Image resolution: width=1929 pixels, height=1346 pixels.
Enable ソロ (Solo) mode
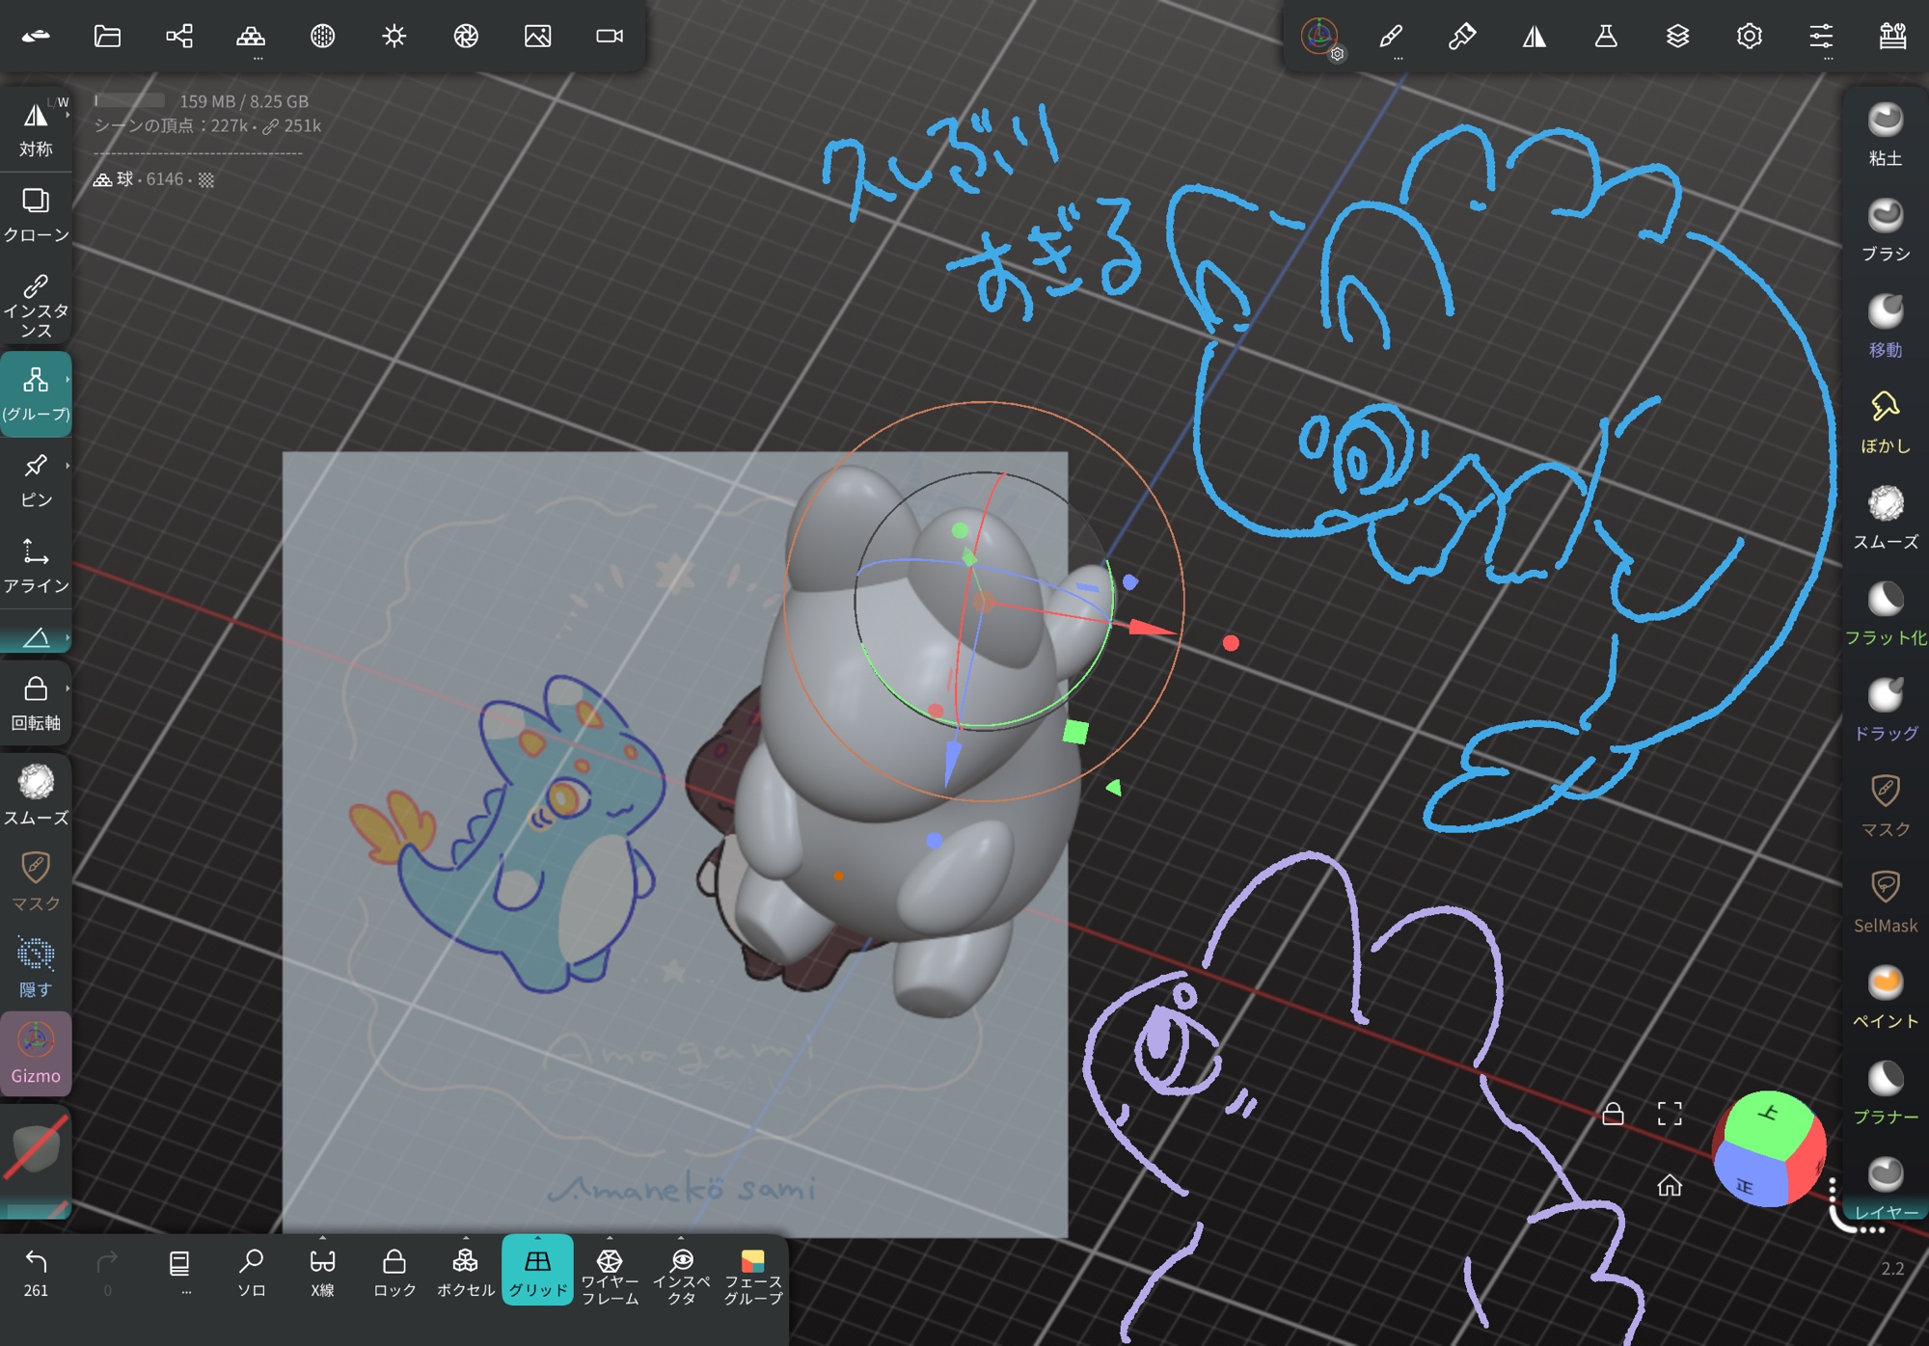point(251,1272)
